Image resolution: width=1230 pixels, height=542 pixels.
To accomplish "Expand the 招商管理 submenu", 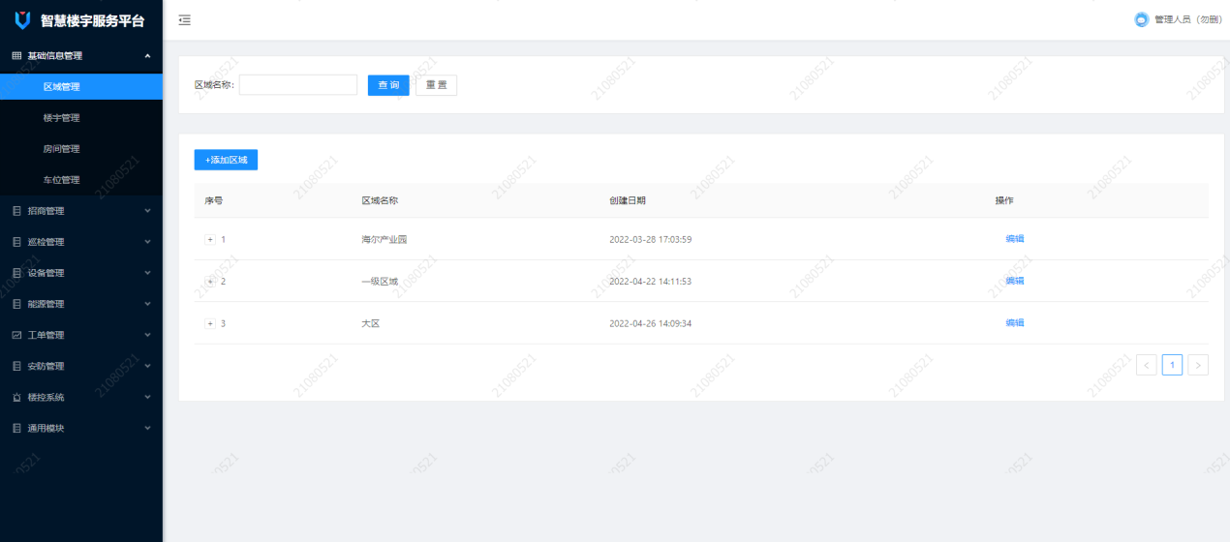I will (147, 211).
